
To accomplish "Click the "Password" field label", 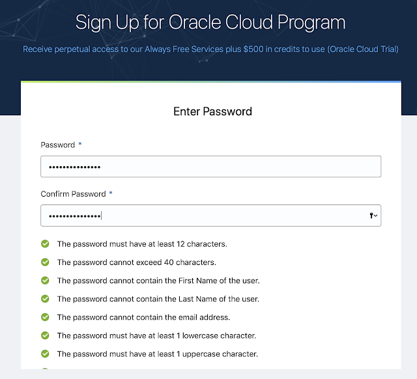I will (x=58, y=145).
